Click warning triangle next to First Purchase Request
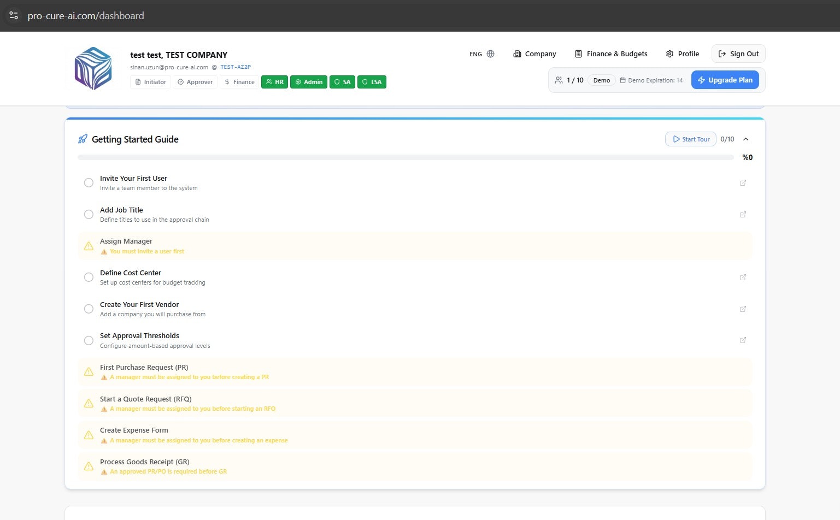Screen dimensions: 840x520 [x=89, y=372]
